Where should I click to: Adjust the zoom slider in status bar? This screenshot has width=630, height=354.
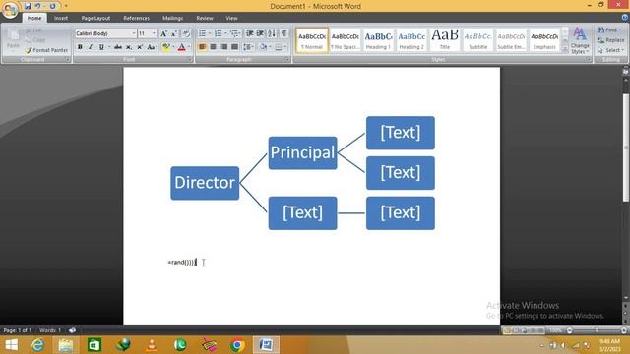point(597,330)
